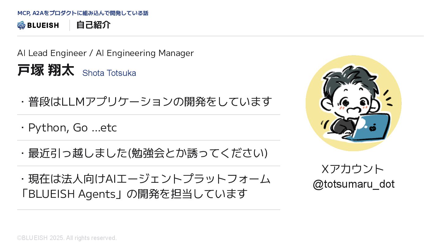Click the BLUEISH logo icon
Viewport: 441px width, 248px height.
pyautogui.click(x=21, y=25)
